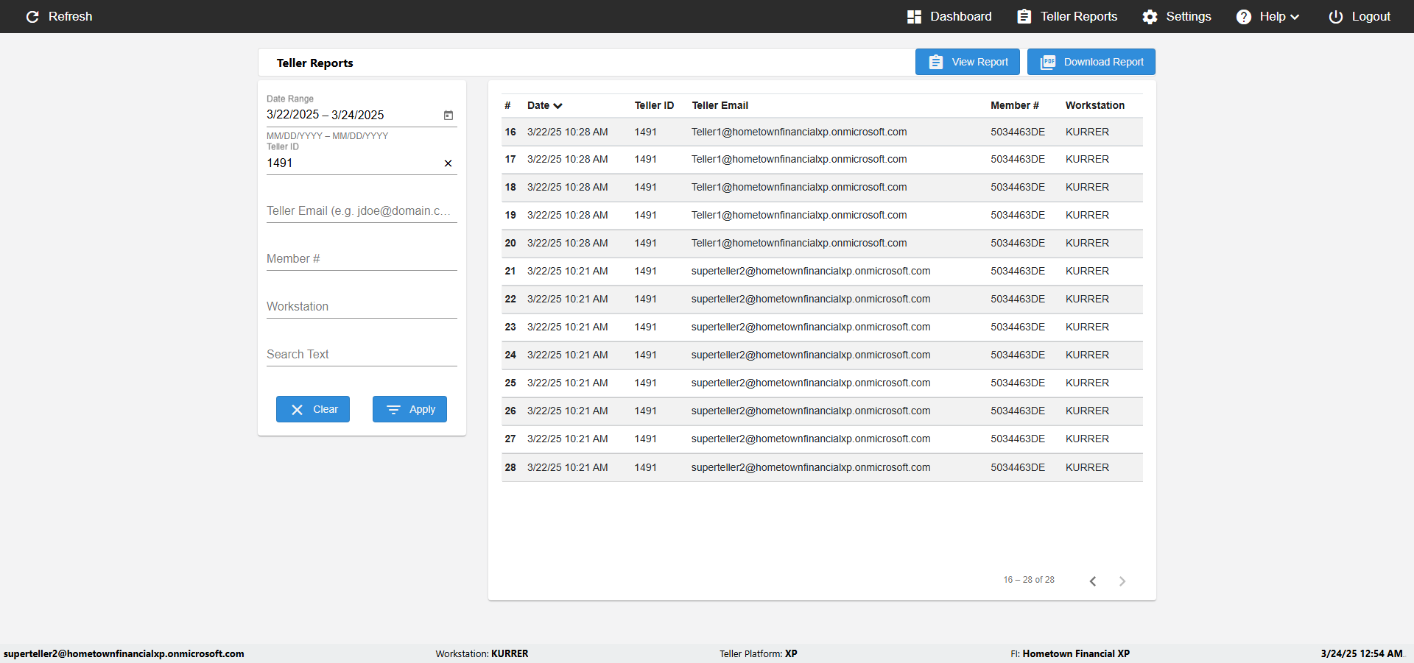Screen dimensions: 1414x663
Task: Click superteller2 email in status bar
Action: pos(124,654)
